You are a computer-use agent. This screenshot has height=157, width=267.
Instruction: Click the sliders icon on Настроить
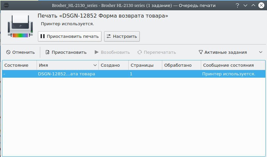tap(109, 36)
